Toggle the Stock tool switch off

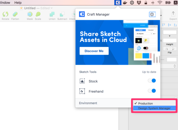(152, 81)
